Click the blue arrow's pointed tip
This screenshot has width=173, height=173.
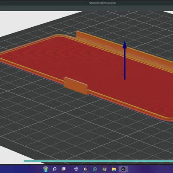(x=125, y=42)
